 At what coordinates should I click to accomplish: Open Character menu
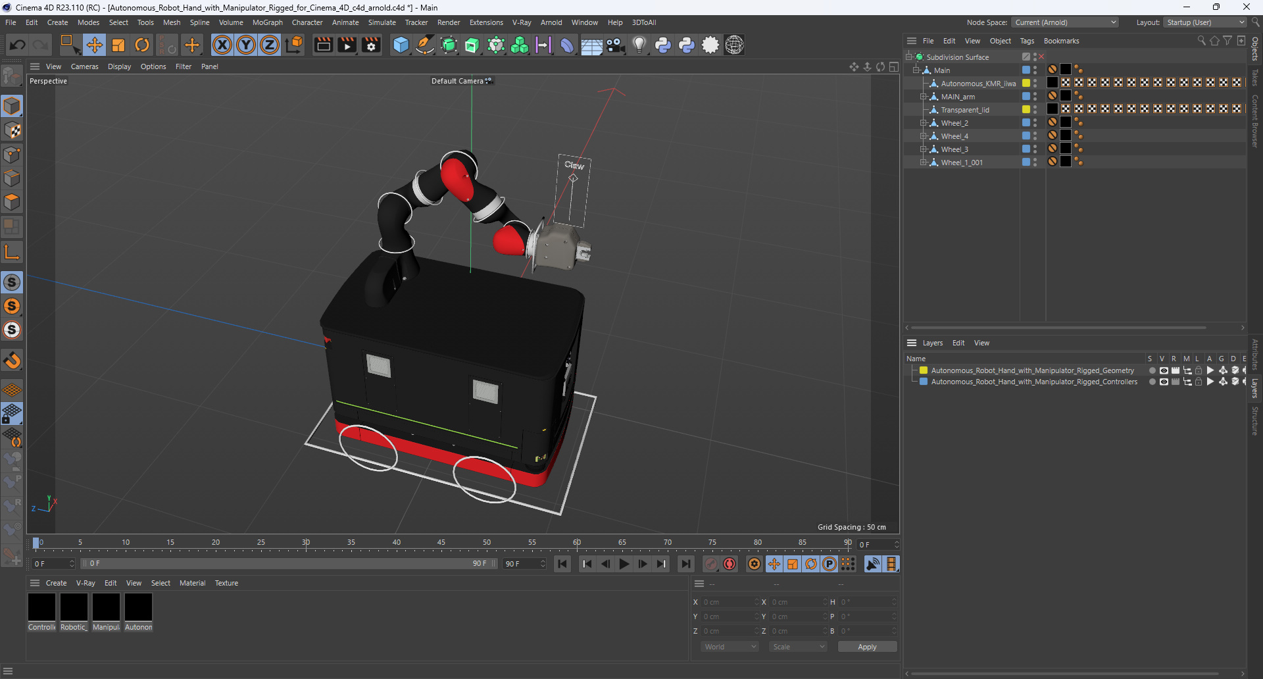point(307,22)
